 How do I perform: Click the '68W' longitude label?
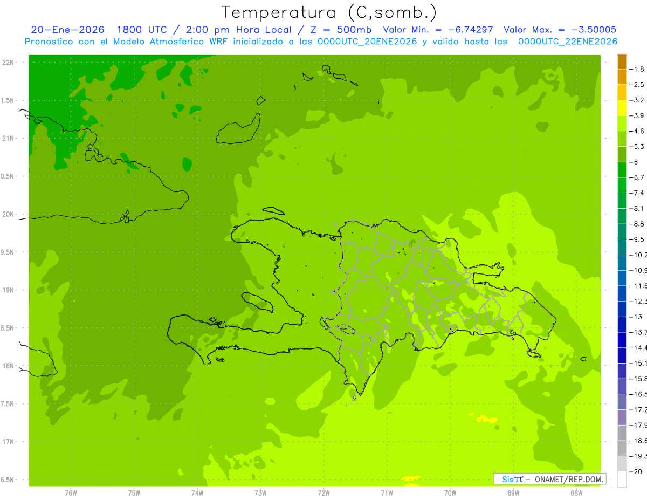click(x=576, y=493)
